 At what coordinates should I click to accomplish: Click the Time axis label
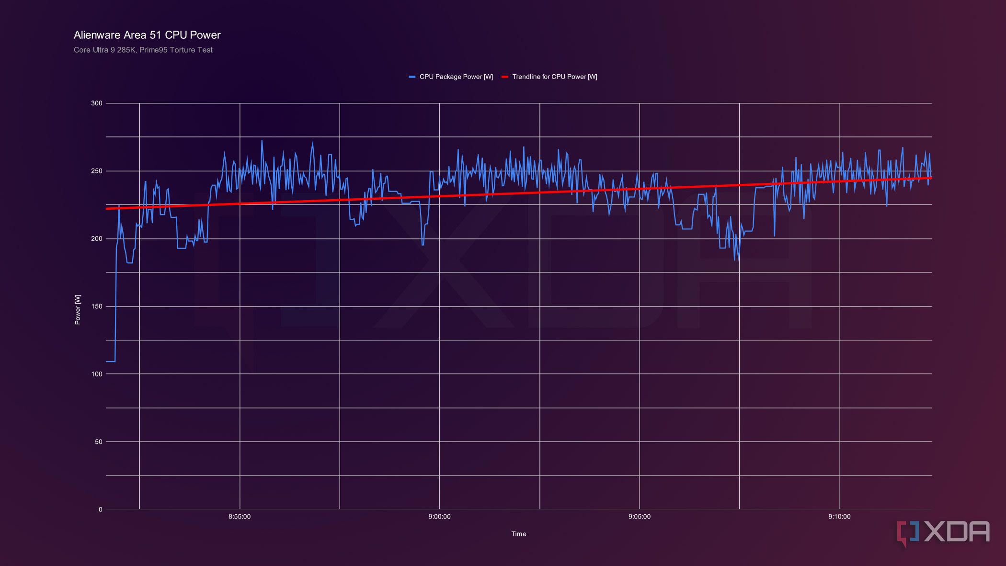519,534
